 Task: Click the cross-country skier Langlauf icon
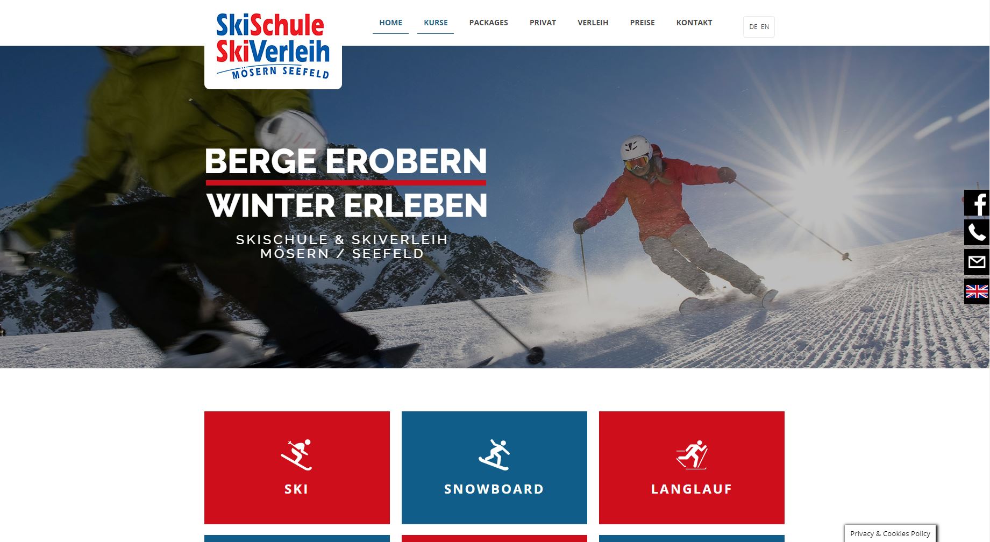pyautogui.click(x=692, y=455)
